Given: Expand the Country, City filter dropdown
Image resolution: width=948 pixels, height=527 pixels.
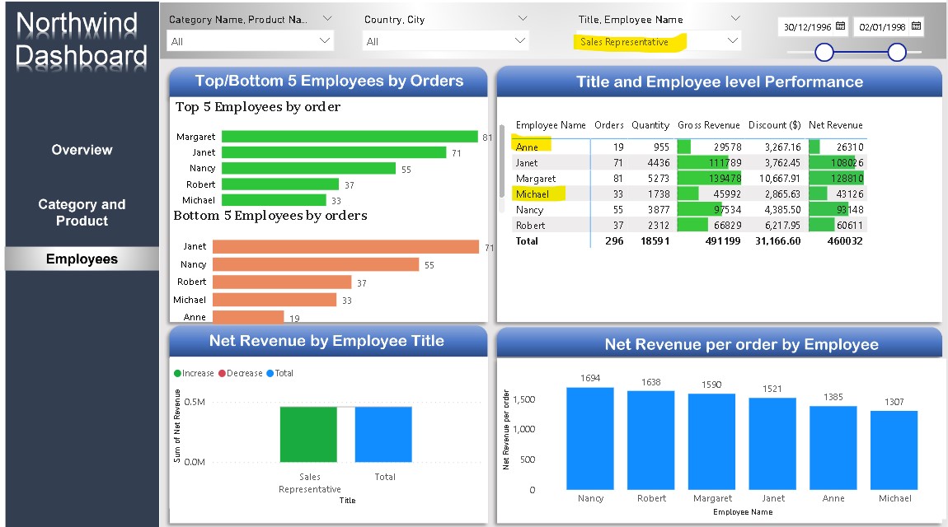Looking at the screenshot, I should point(523,17).
